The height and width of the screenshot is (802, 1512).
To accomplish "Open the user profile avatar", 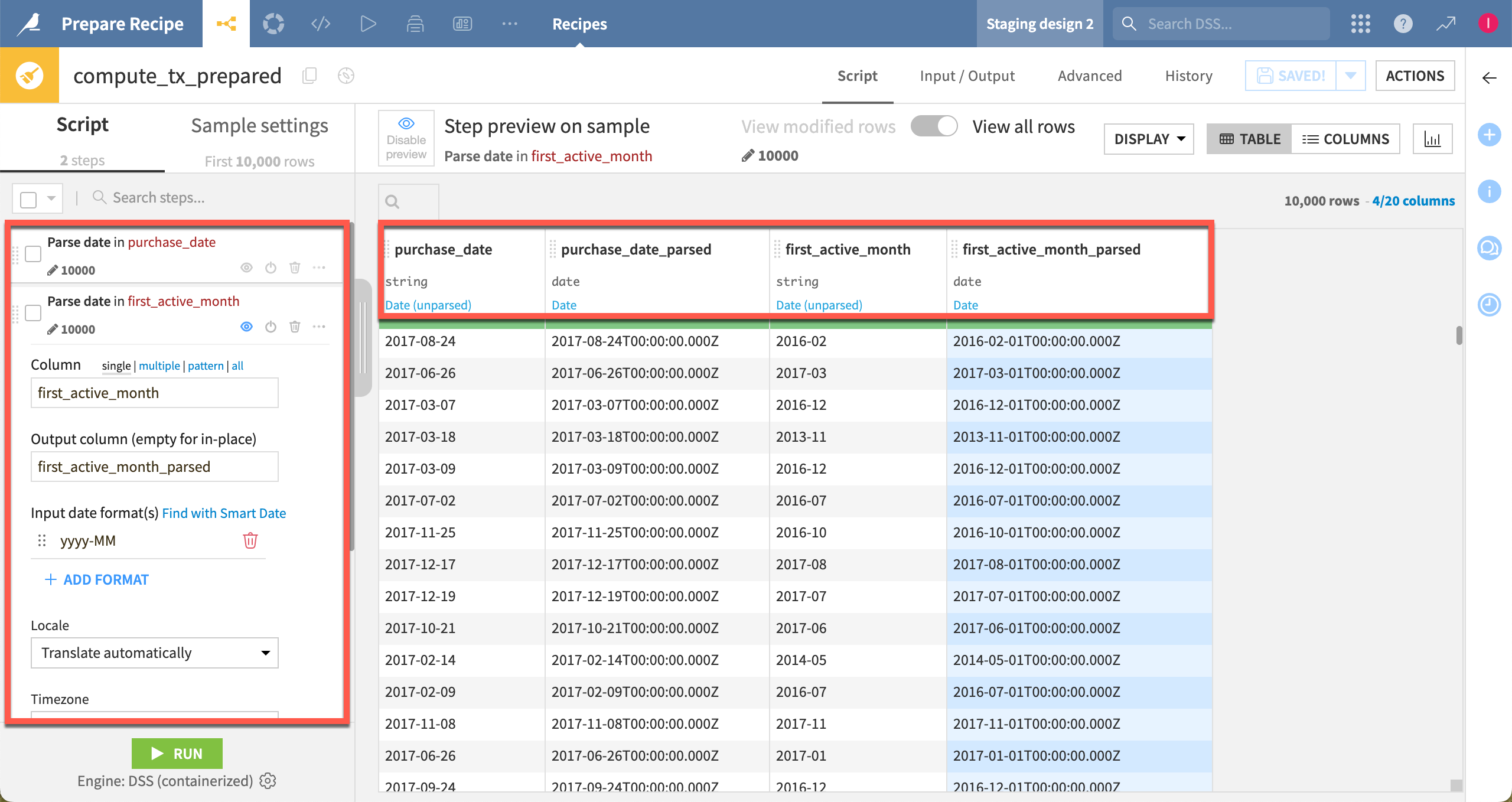I will coord(1488,24).
